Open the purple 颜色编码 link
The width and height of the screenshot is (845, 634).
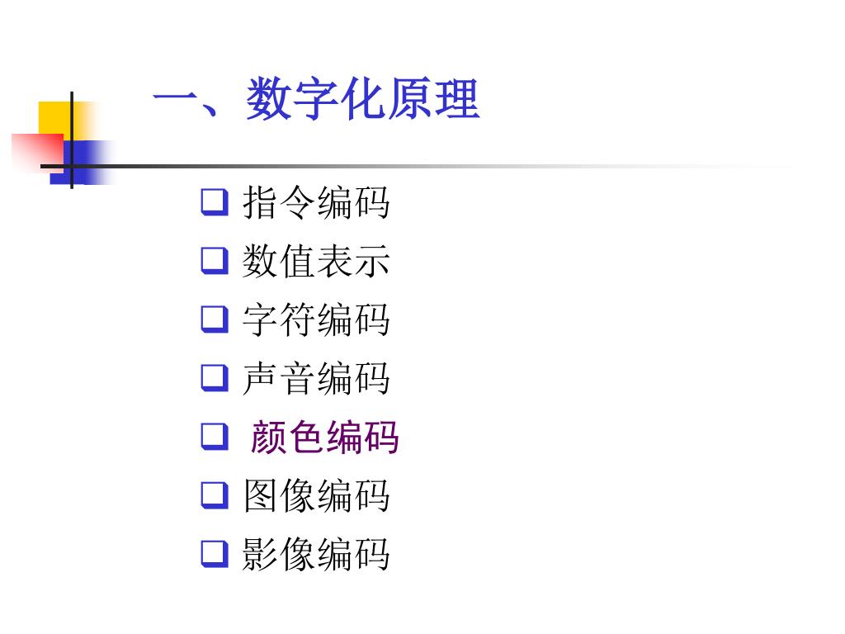(x=324, y=437)
